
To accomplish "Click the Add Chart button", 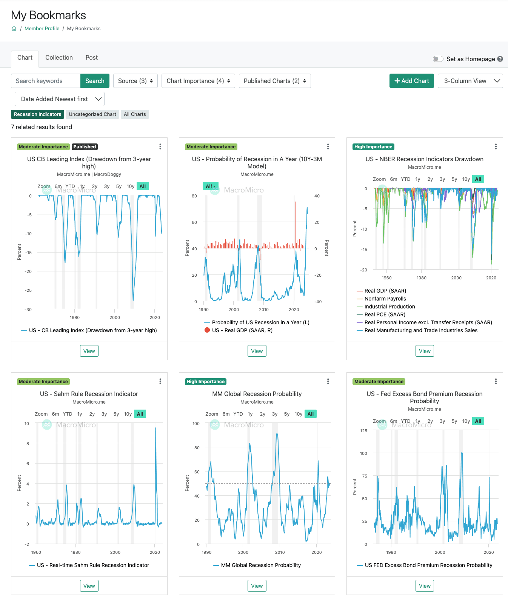I will point(411,81).
